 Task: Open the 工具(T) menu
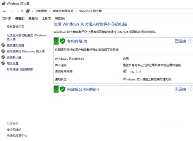click(46, 18)
